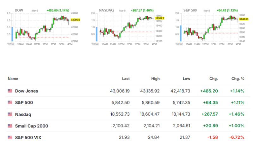Click the NASDAQ chart title
Viewport: 260px width, 143px height.
coord(107,10)
